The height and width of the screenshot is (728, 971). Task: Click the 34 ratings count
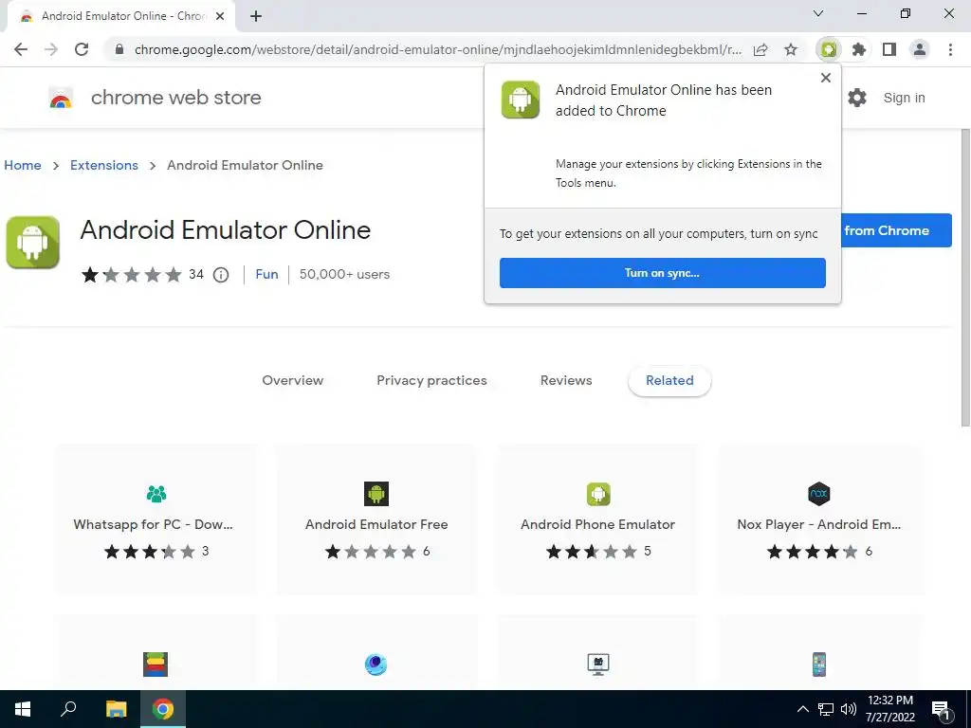tap(196, 274)
